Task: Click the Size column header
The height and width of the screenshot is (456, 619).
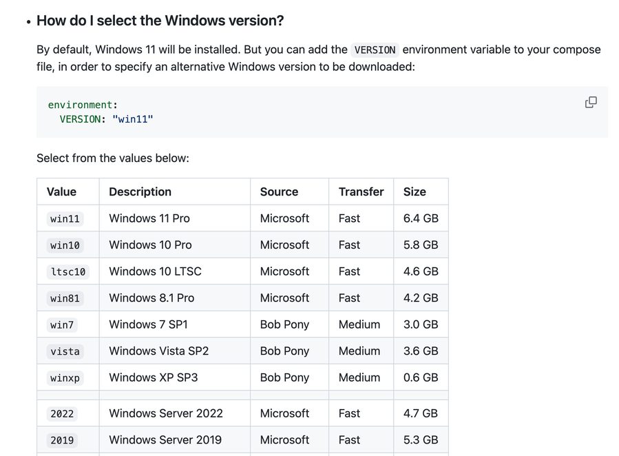Action: (x=415, y=191)
